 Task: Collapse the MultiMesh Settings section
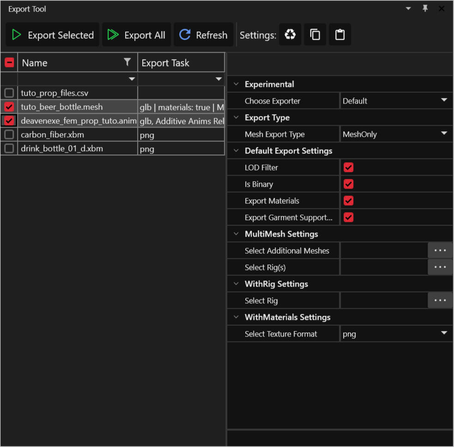[x=236, y=234]
